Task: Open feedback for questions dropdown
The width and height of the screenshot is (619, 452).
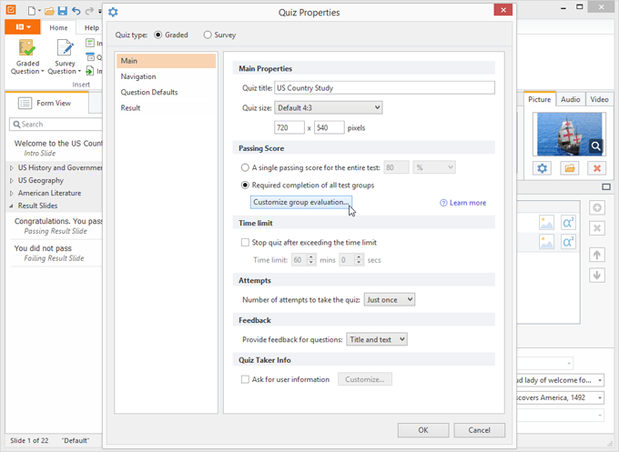Action: coord(377,339)
